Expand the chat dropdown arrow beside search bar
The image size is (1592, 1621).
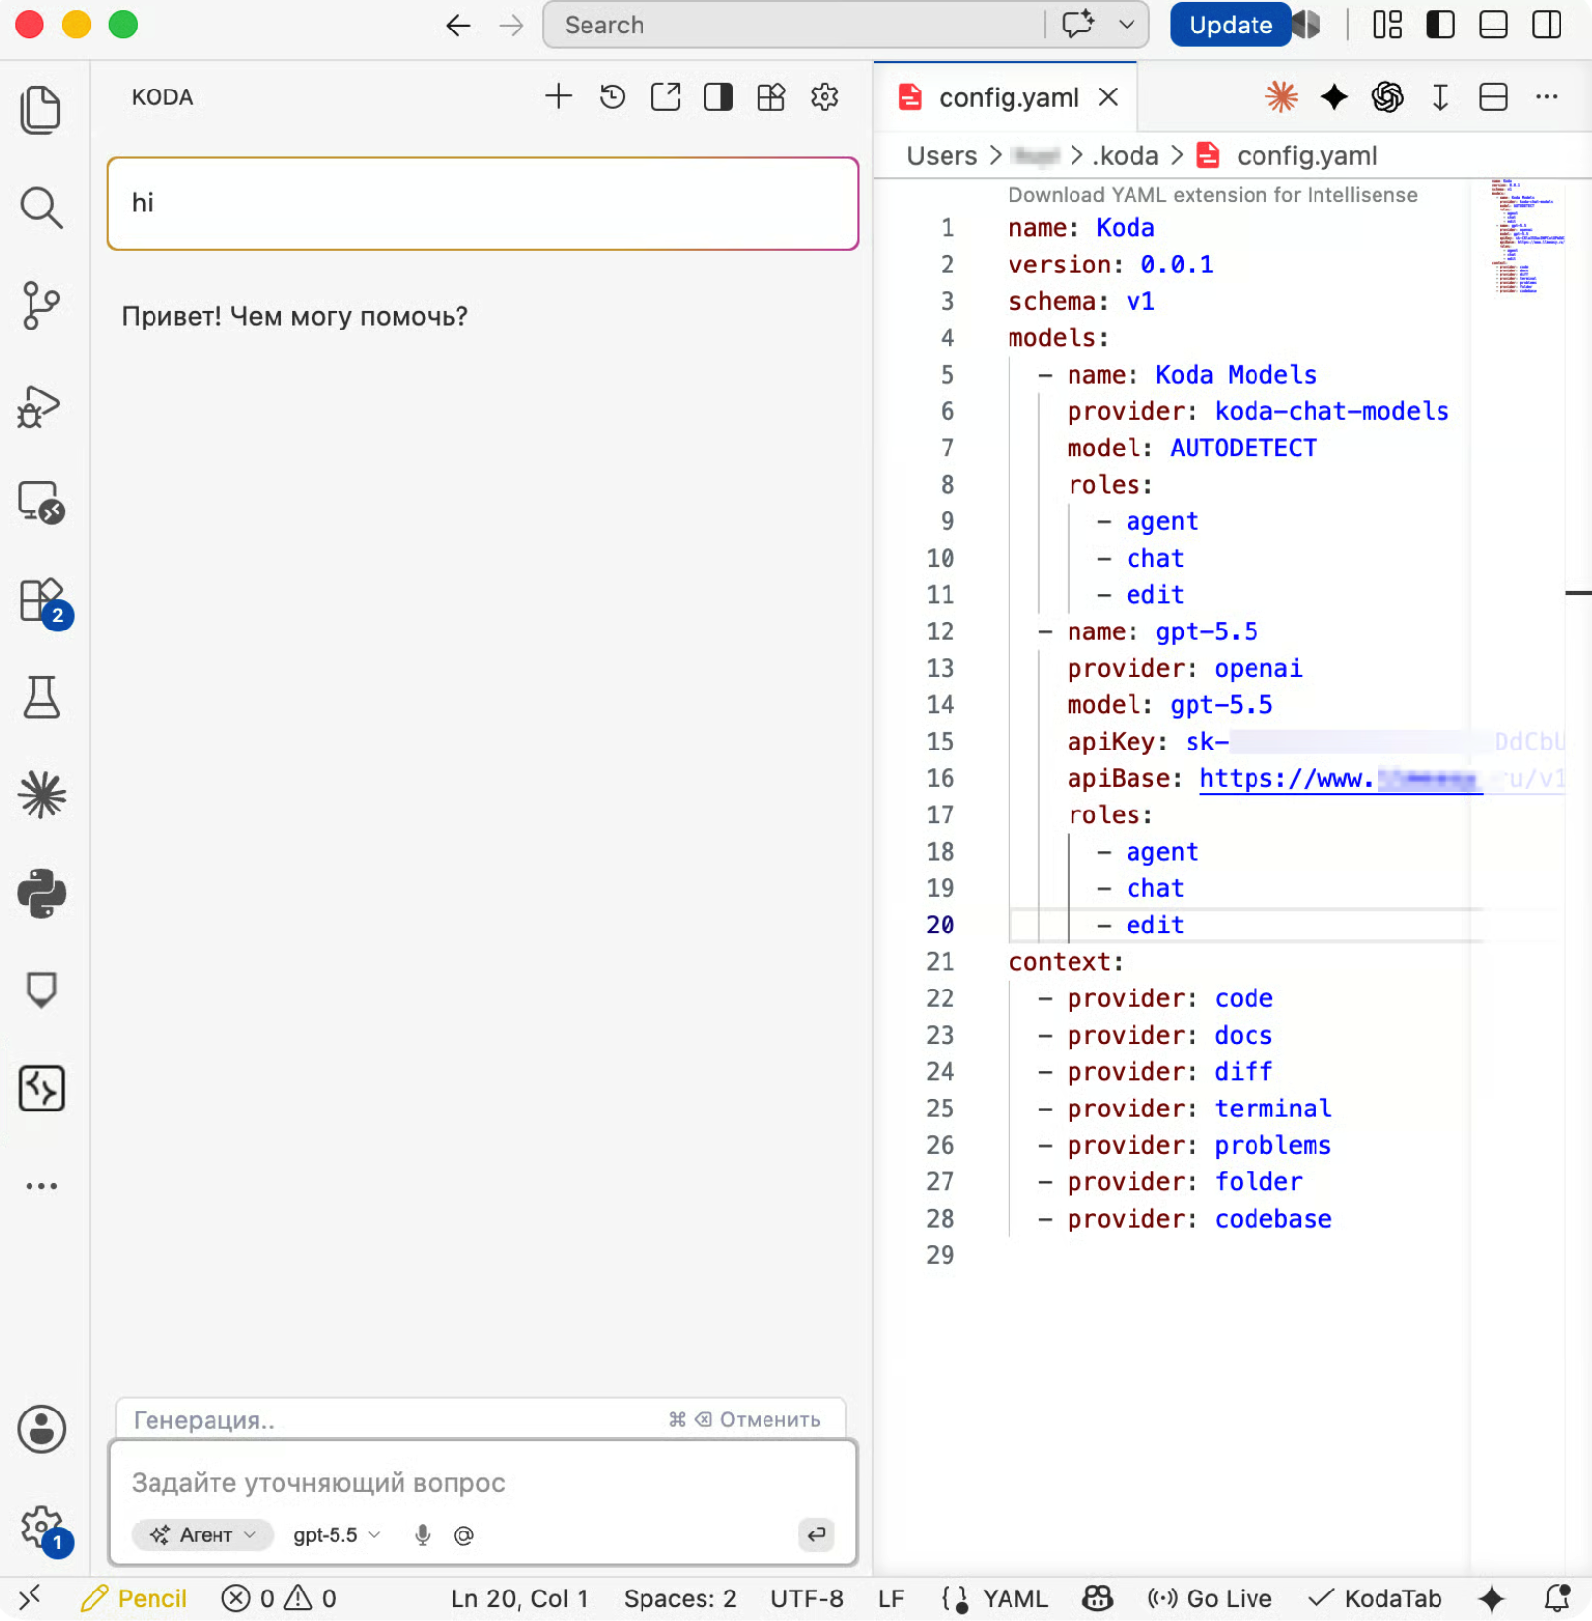1127,25
